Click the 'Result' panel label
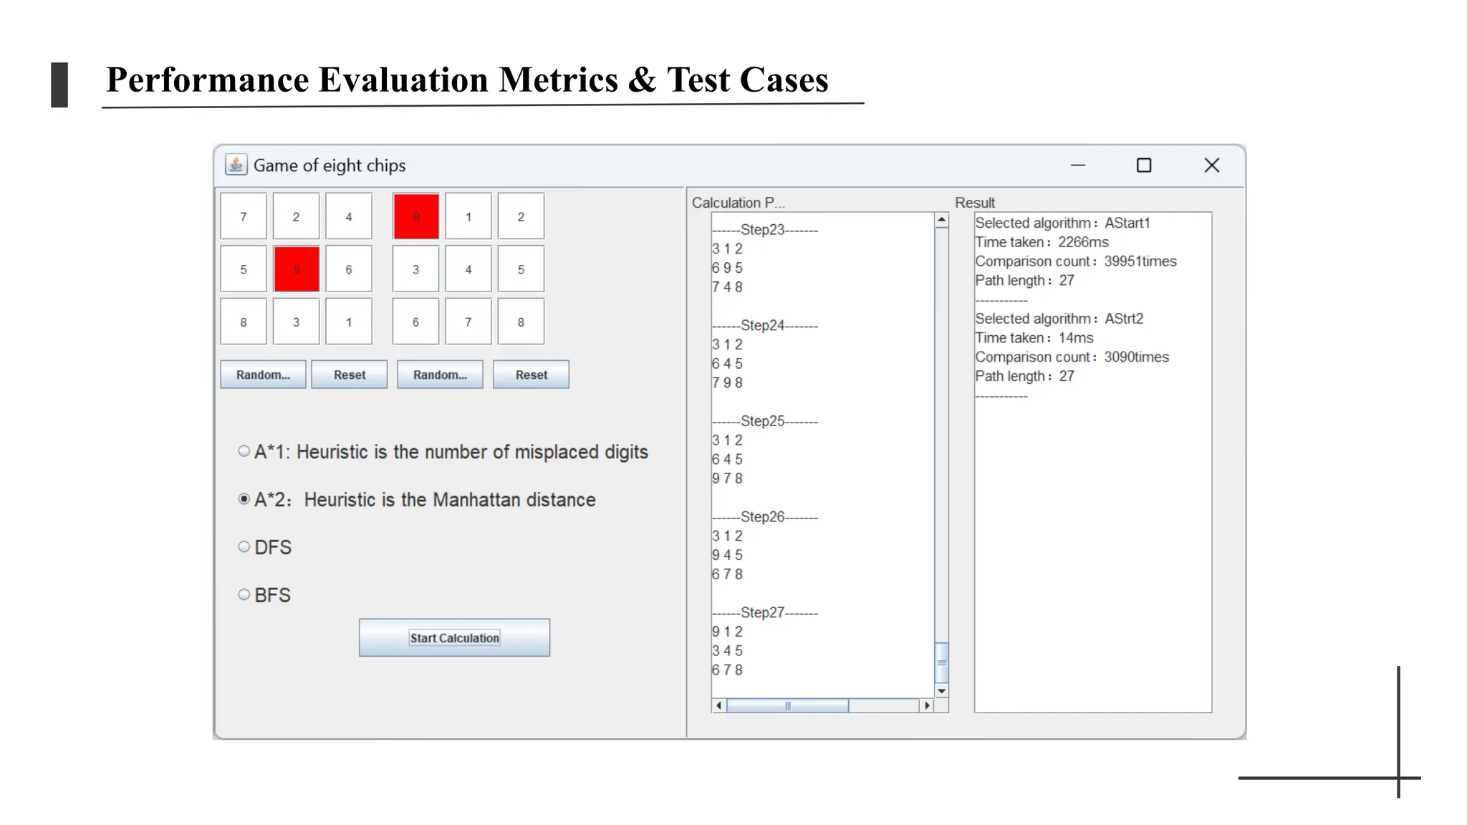This screenshot has height=825, width=1467. (x=975, y=203)
